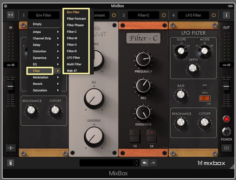Screen dimensions: 236x180
Task: Expand the Modulation submenu
Action: [x=44, y=77]
